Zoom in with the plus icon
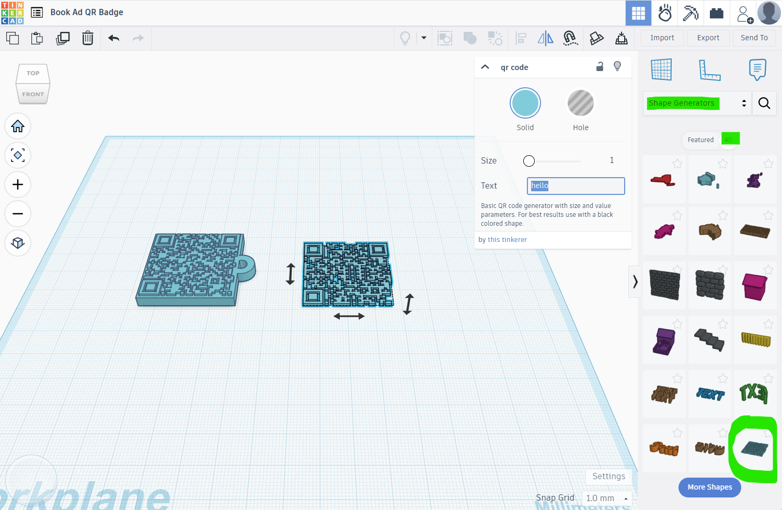This screenshot has width=782, height=510. tap(18, 185)
